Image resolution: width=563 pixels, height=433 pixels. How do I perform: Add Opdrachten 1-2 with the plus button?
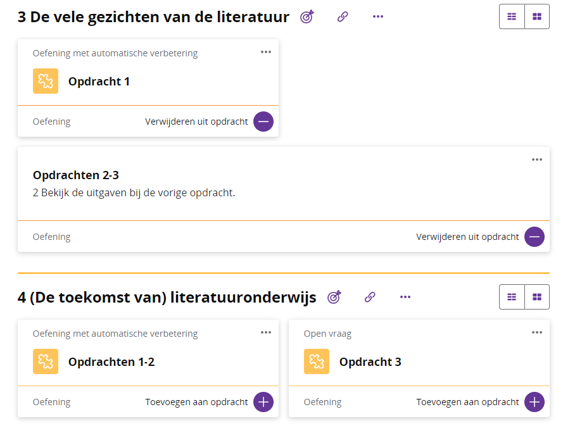[x=263, y=402]
